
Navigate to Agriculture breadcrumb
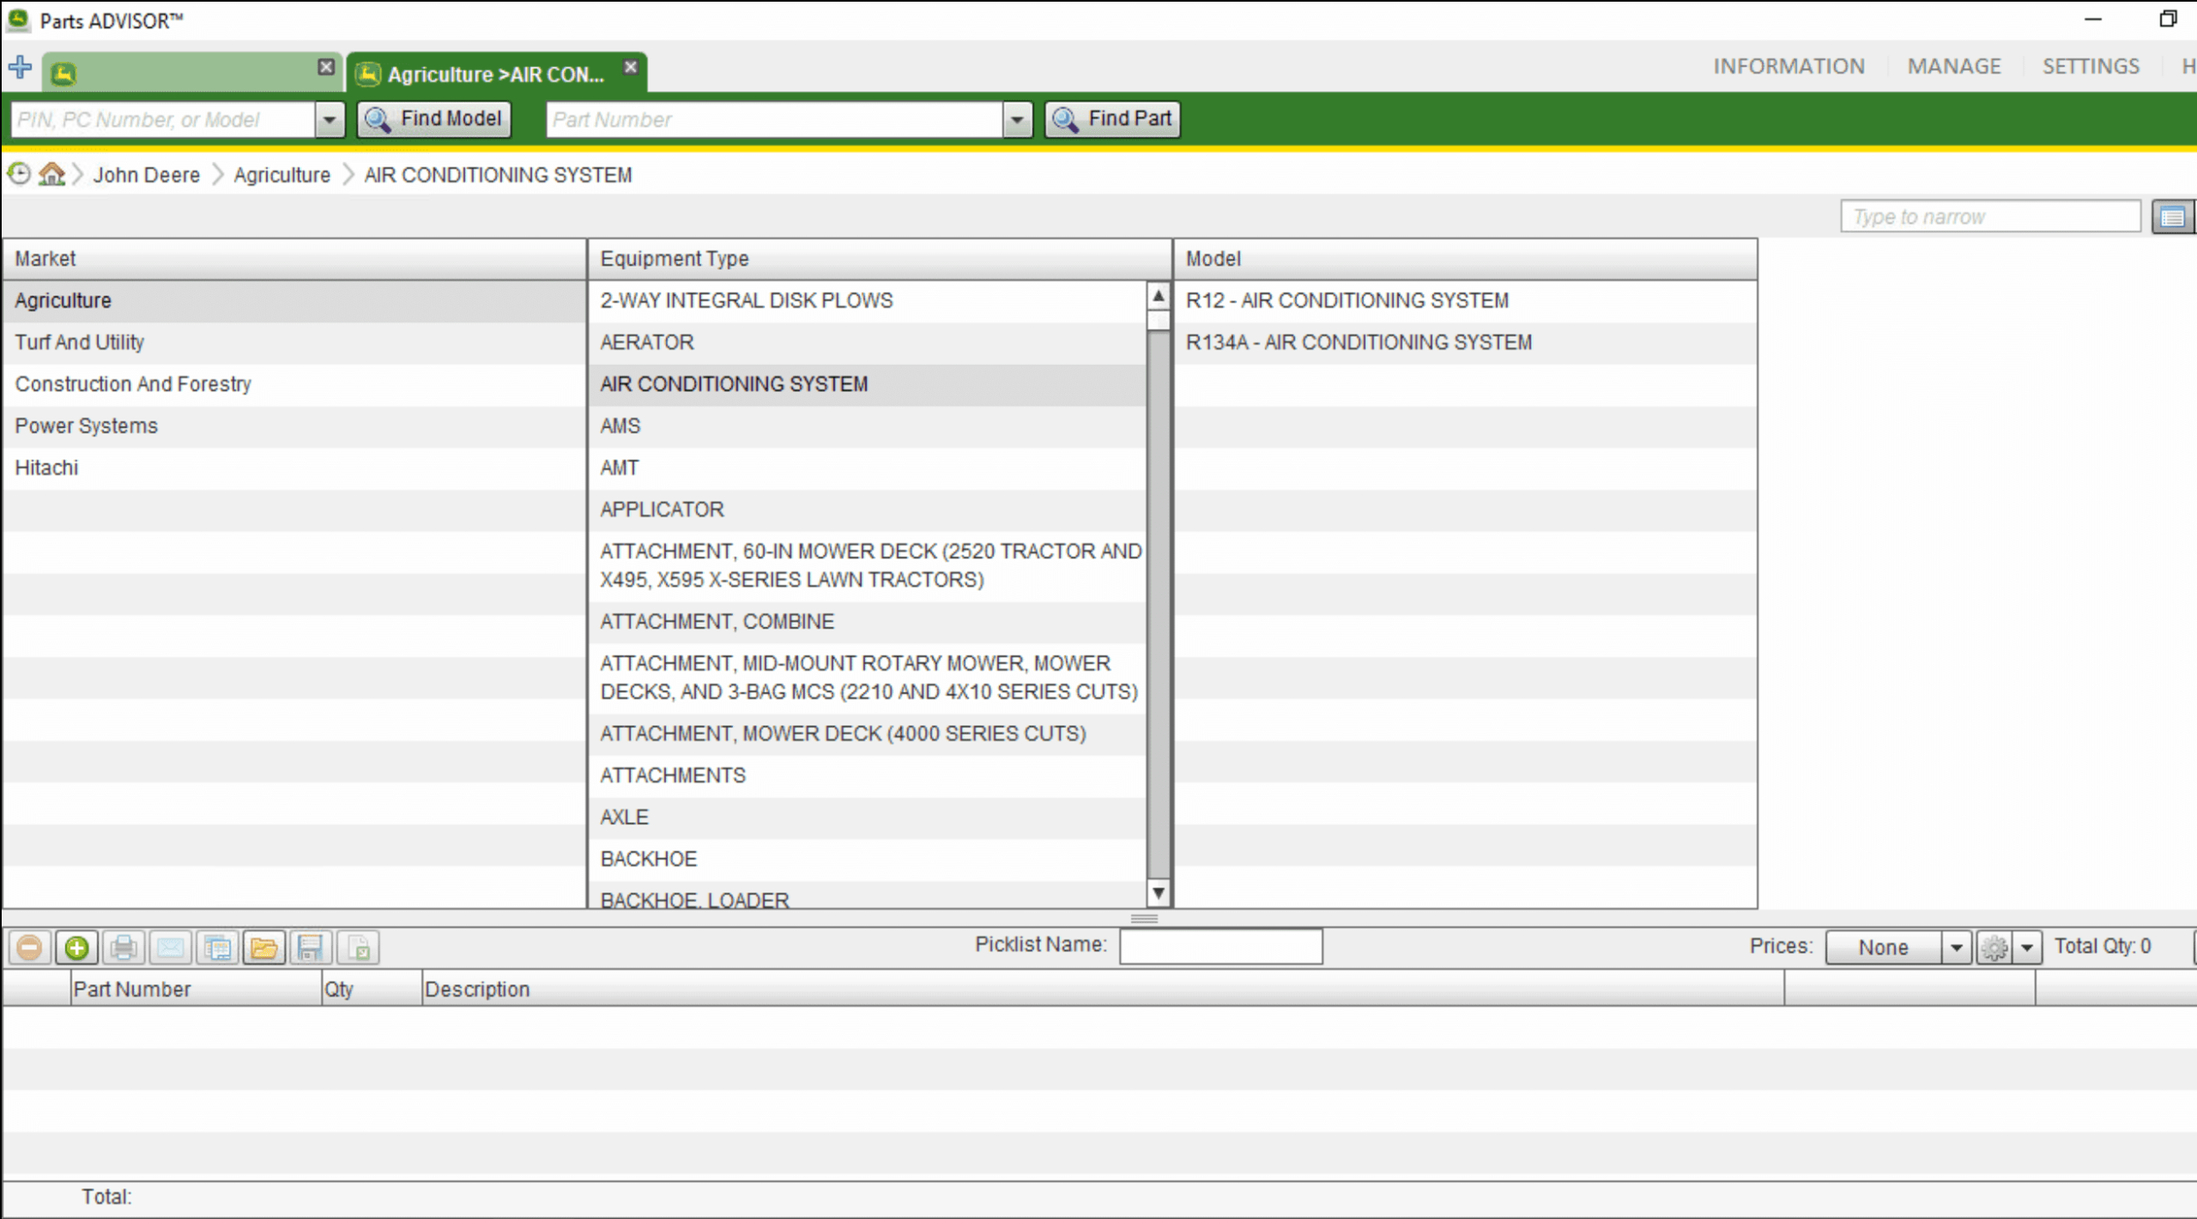[281, 175]
